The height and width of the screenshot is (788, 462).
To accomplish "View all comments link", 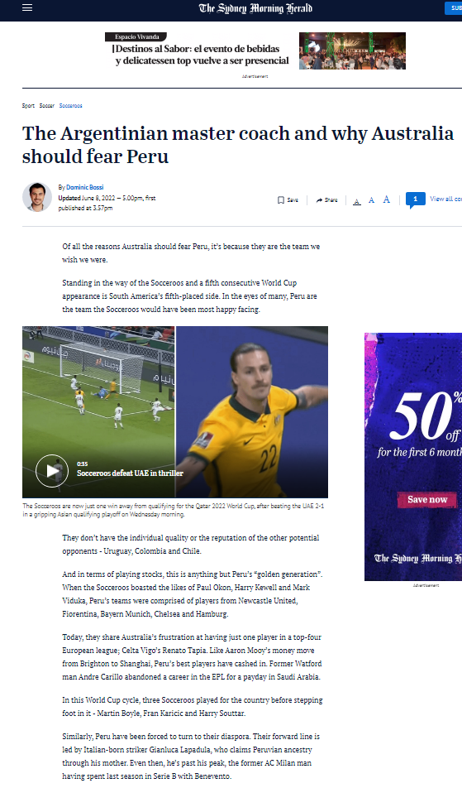I will click(445, 199).
